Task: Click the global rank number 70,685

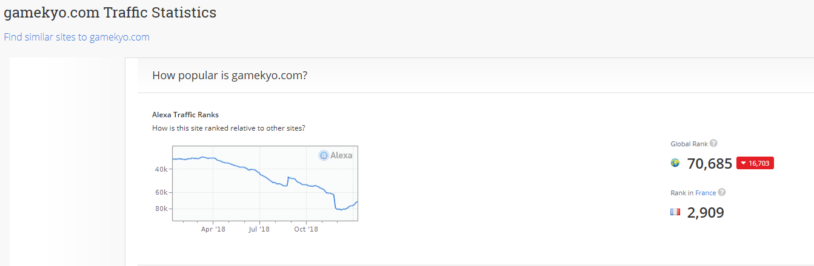Action: point(710,163)
